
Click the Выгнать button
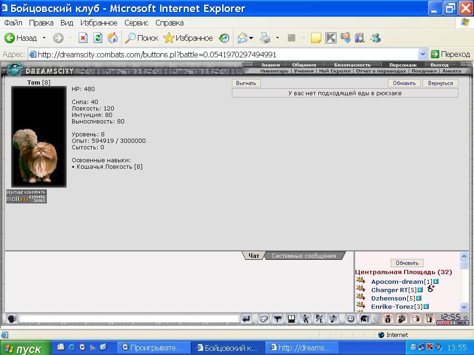pos(246,83)
